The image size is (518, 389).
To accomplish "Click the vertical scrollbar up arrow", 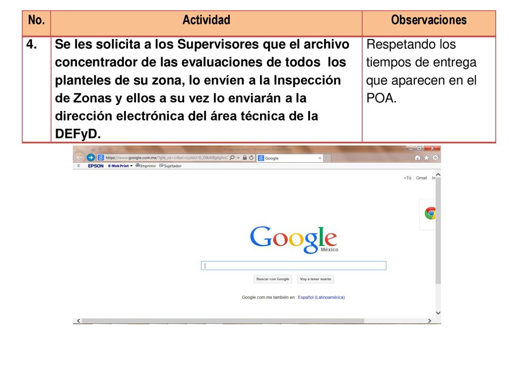I will pyautogui.click(x=438, y=174).
